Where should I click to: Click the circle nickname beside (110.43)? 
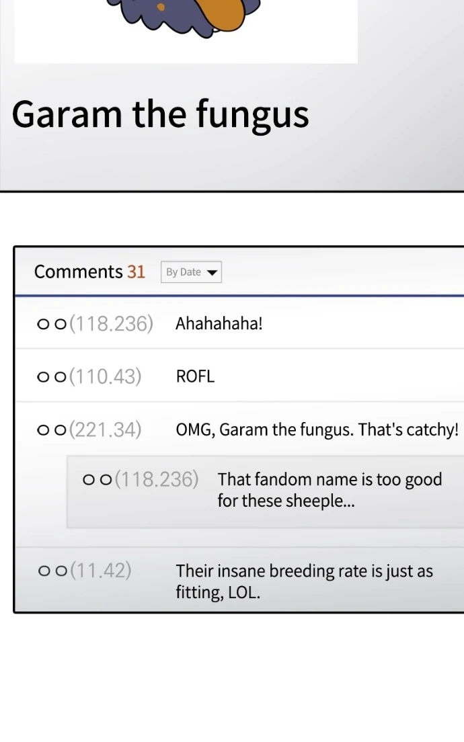coord(52,377)
